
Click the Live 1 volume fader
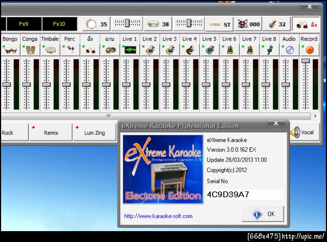[126, 84]
